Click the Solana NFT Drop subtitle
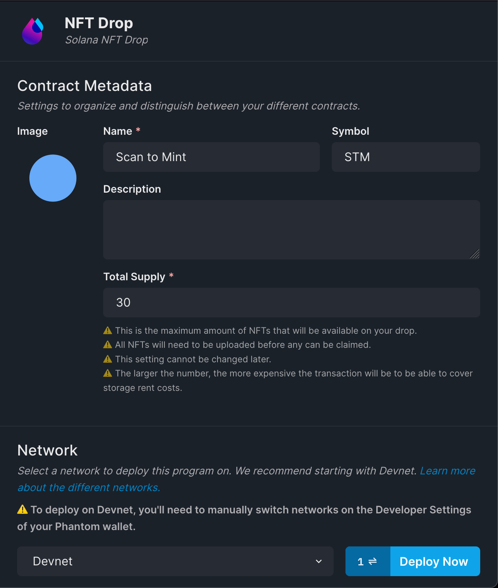 pyautogui.click(x=107, y=40)
